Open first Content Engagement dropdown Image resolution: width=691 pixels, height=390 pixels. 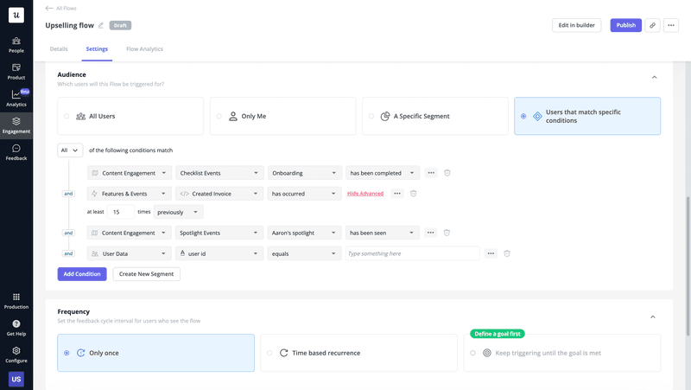(129, 173)
